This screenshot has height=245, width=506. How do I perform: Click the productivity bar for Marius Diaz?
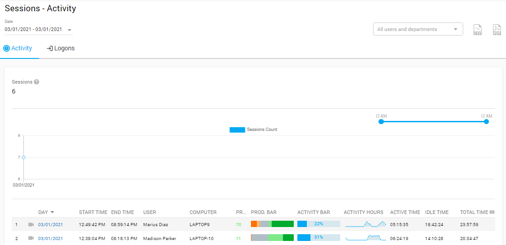[x=272, y=224]
